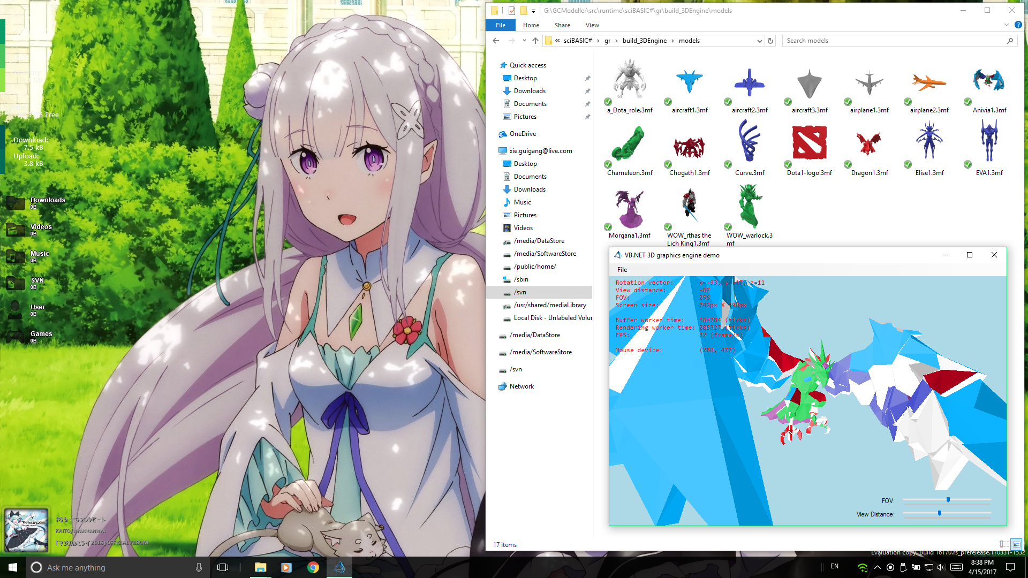Screen dimensions: 1028x578
Task: Switch to large icons view button
Action: pyautogui.click(x=1016, y=544)
